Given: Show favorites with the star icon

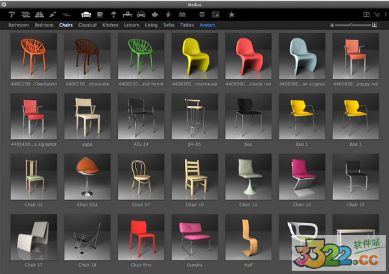Looking at the screenshot, I should [231, 14].
